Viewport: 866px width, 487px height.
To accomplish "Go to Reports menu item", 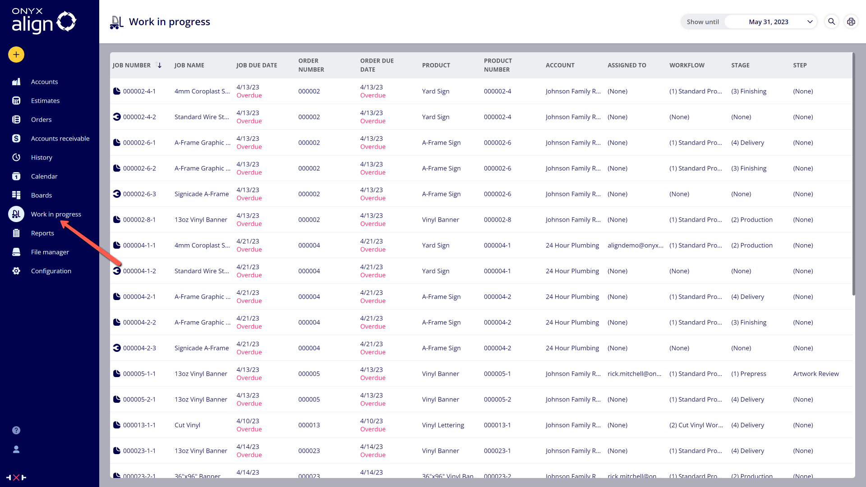I will coord(42,233).
